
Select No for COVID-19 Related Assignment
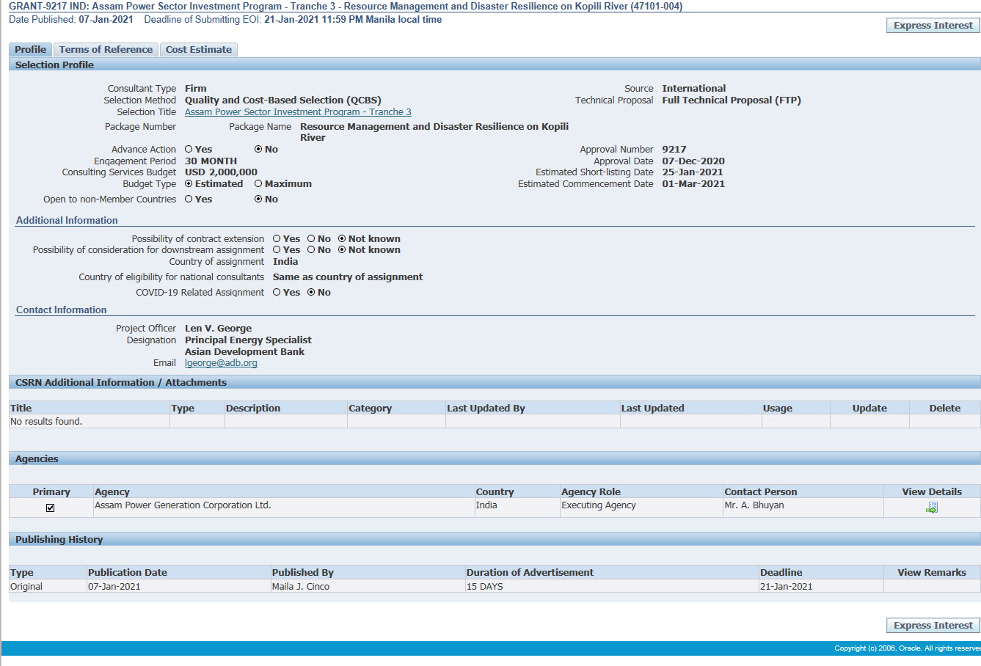(311, 292)
